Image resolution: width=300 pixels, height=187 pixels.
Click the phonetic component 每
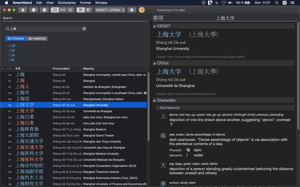pos(188,150)
